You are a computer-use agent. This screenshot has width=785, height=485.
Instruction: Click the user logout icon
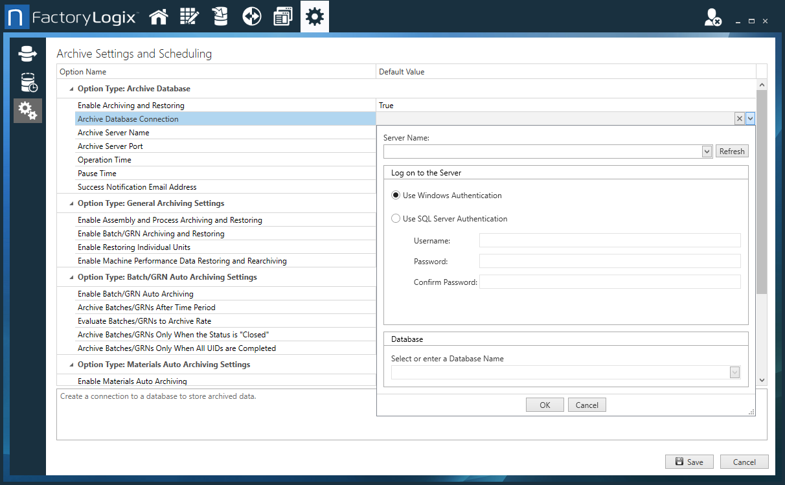(712, 19)
